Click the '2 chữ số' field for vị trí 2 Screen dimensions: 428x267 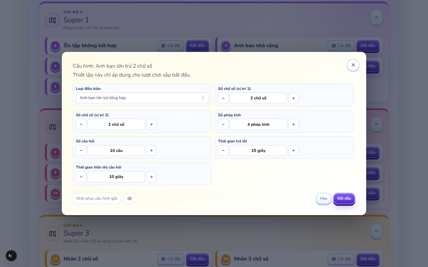coord(116,124)
